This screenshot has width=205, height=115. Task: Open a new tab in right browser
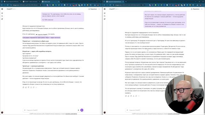[x=126, y=2]
